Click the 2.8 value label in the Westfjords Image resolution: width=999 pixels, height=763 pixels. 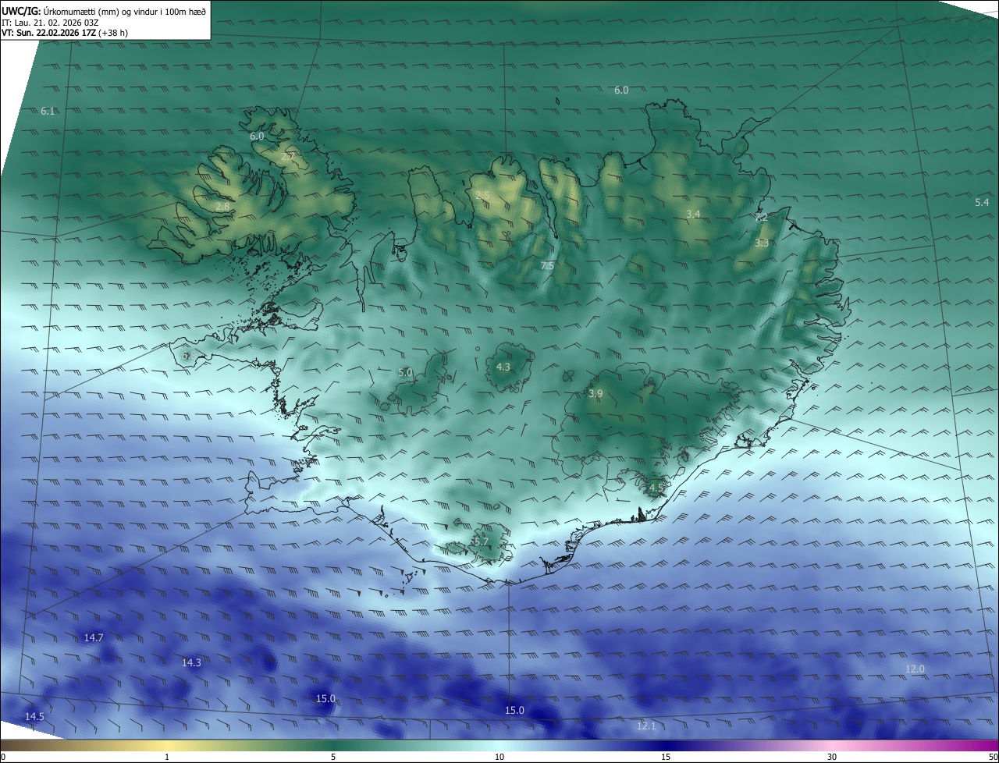222,207
